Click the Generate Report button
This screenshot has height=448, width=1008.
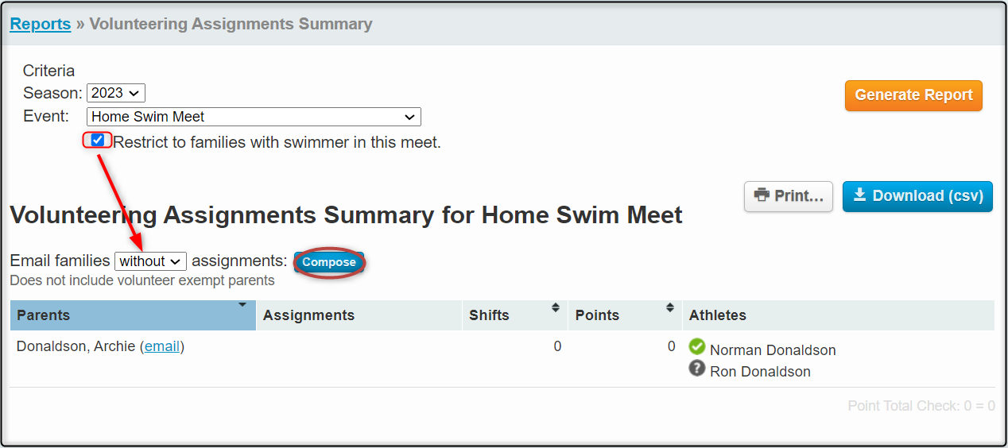(x=913, y=95)
